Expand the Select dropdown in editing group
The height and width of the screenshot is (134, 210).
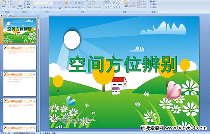(x=154, y=7)
